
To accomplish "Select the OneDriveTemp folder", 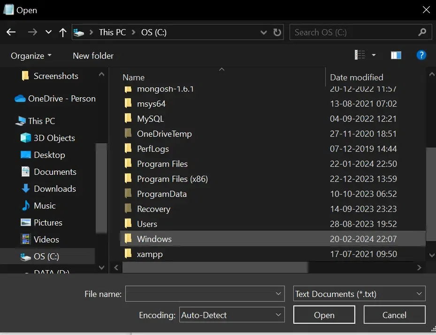I will pos(164,134).
